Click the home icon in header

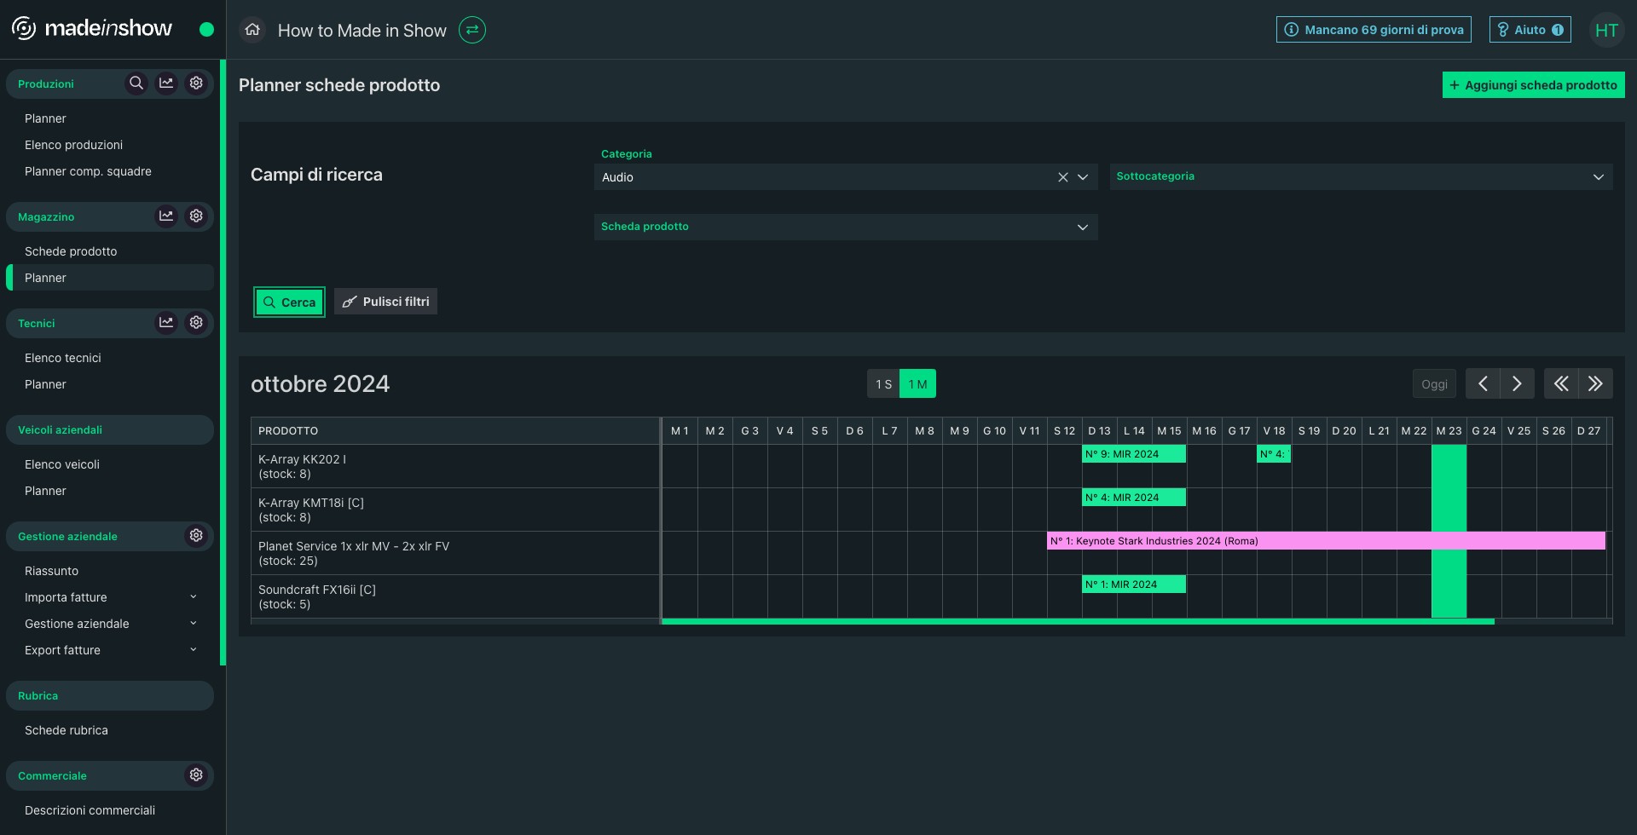[252, 30]
